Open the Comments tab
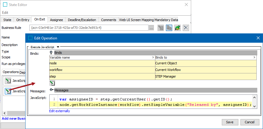The height and width of the screenshot is (129, 263). click(x=109, y=20)
